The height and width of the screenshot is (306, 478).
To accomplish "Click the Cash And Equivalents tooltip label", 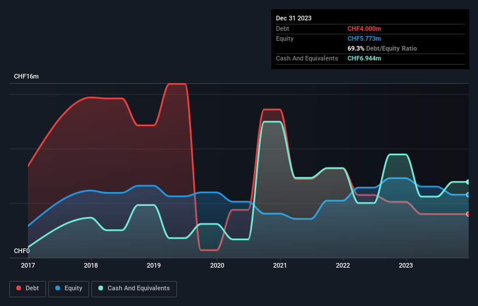I will tap(307, 58).
